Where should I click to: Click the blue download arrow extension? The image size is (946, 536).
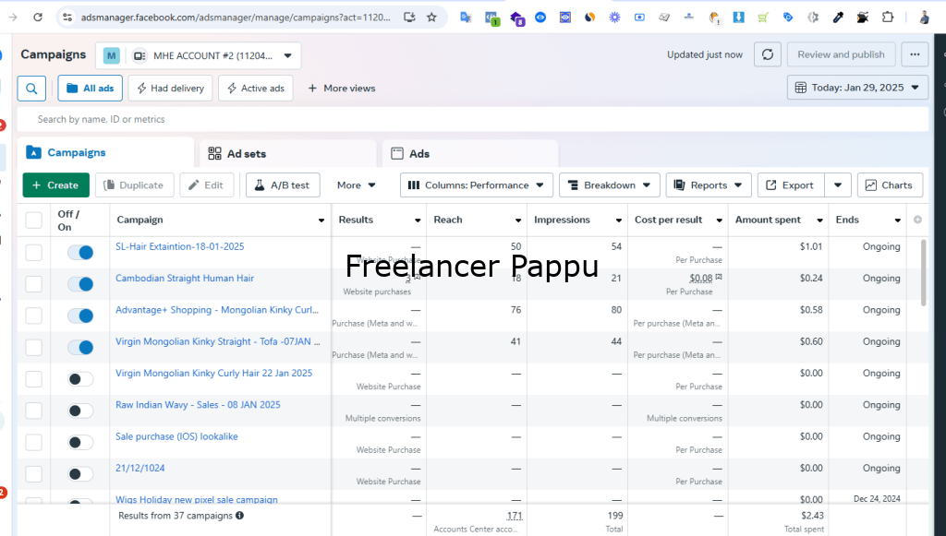(738, 18)
